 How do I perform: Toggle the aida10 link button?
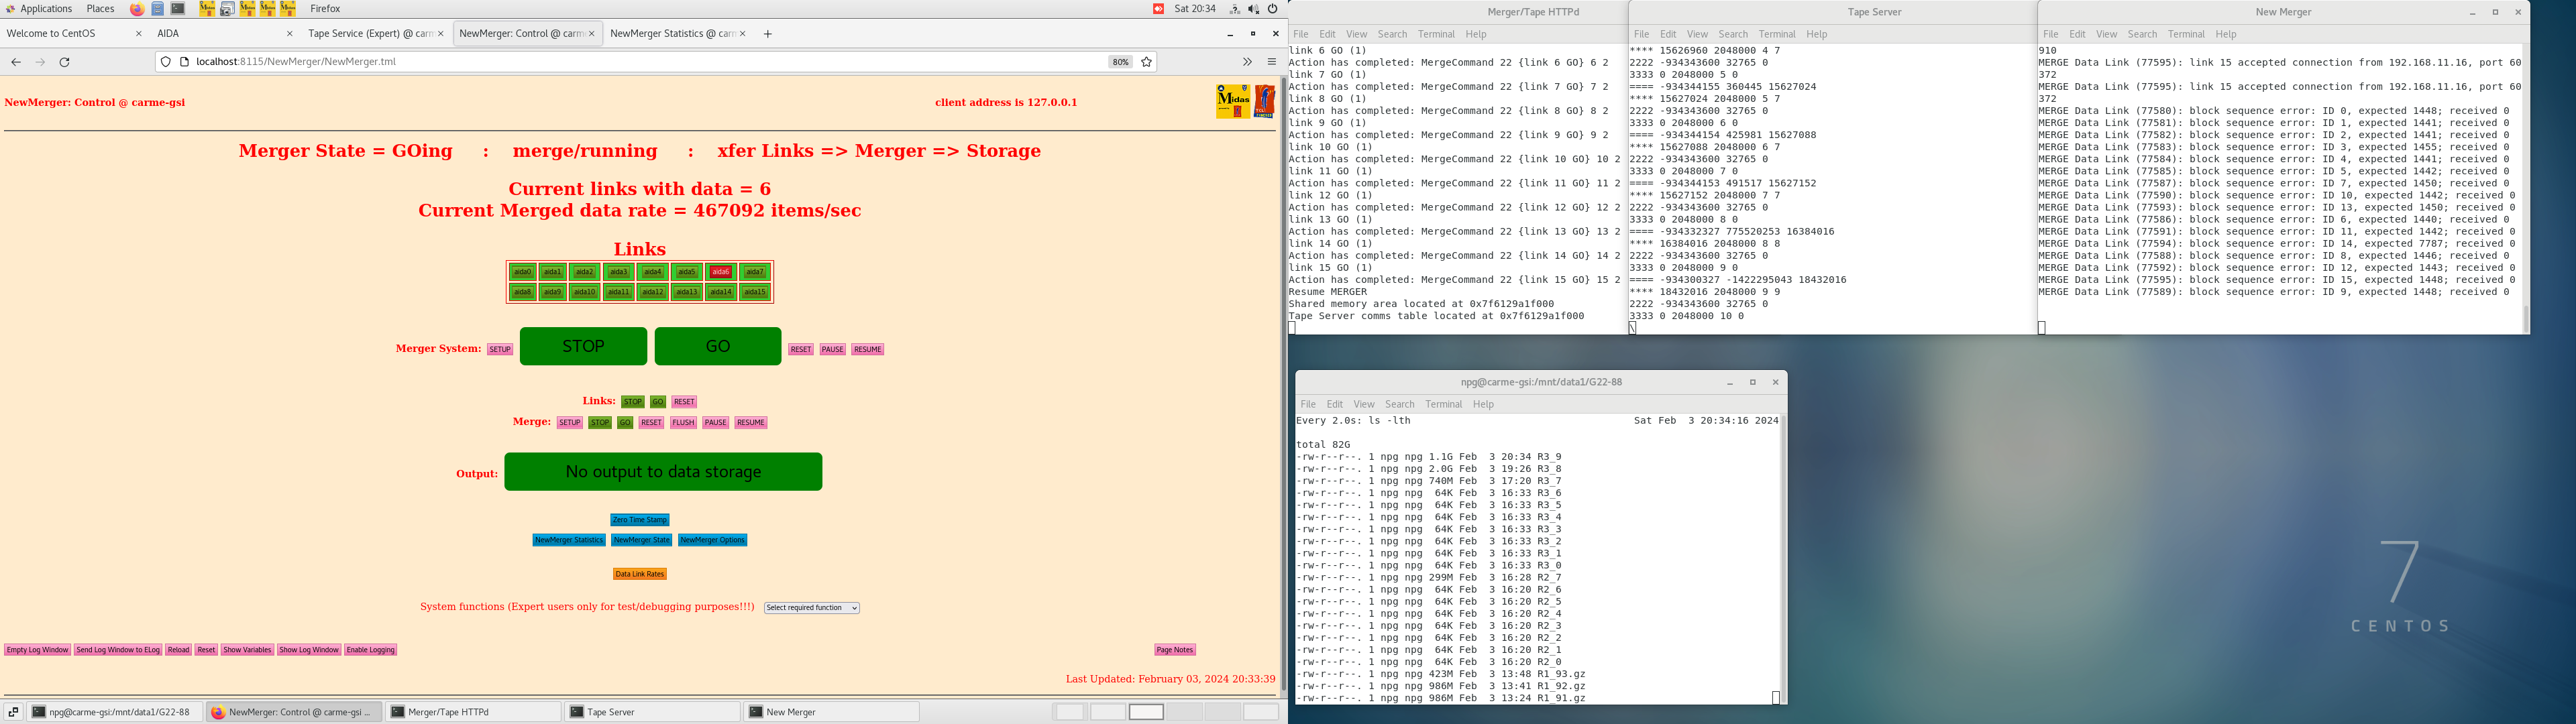coord(584,292)
